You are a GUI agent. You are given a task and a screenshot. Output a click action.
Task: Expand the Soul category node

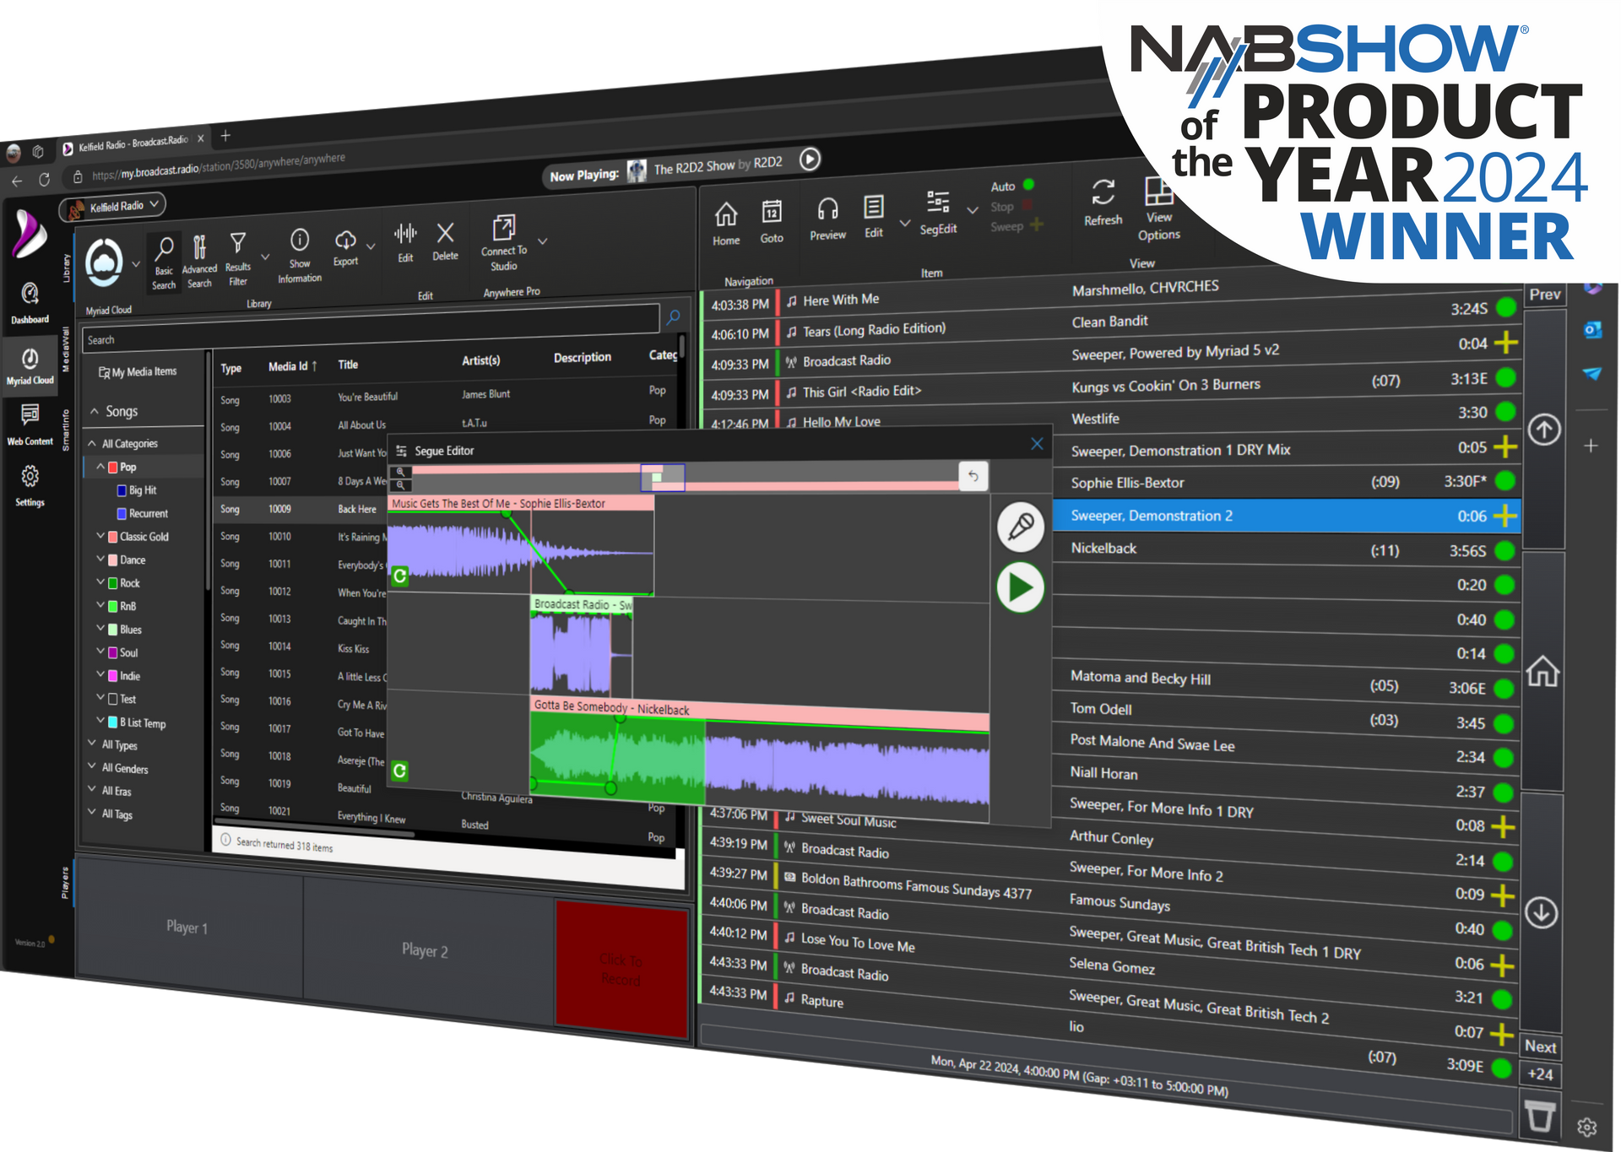click(100, 651)
